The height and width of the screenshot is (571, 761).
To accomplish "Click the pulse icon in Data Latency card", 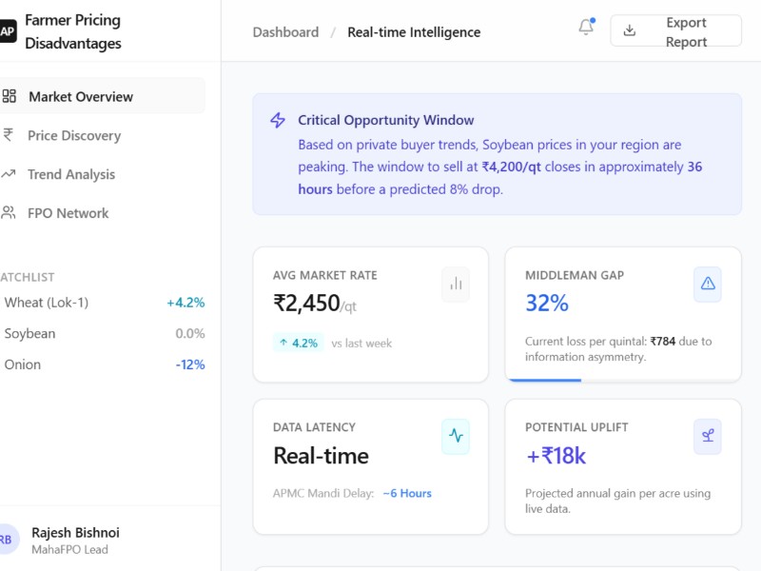I will click(x=456, y=436).
